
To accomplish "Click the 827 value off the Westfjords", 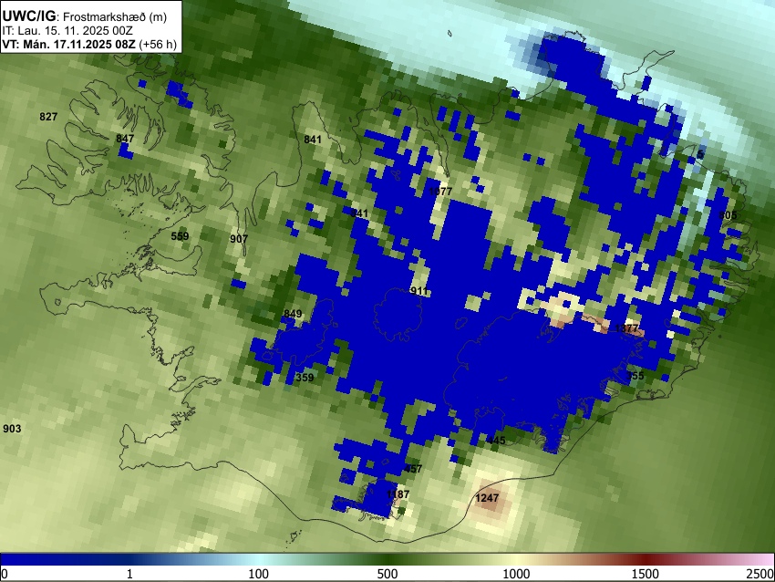I will 48,117.
